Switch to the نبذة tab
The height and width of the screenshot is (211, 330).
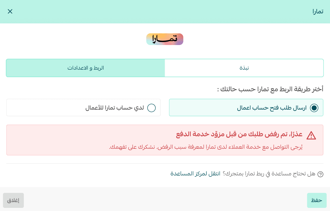[x=244, y=68]
